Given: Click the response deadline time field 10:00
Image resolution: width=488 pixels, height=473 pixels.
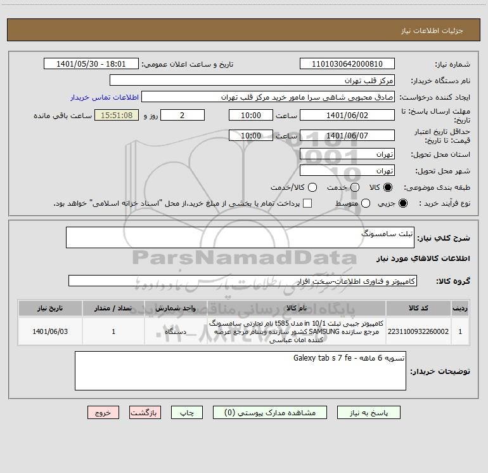Looking at the screenshot, I should pos(251,115).
